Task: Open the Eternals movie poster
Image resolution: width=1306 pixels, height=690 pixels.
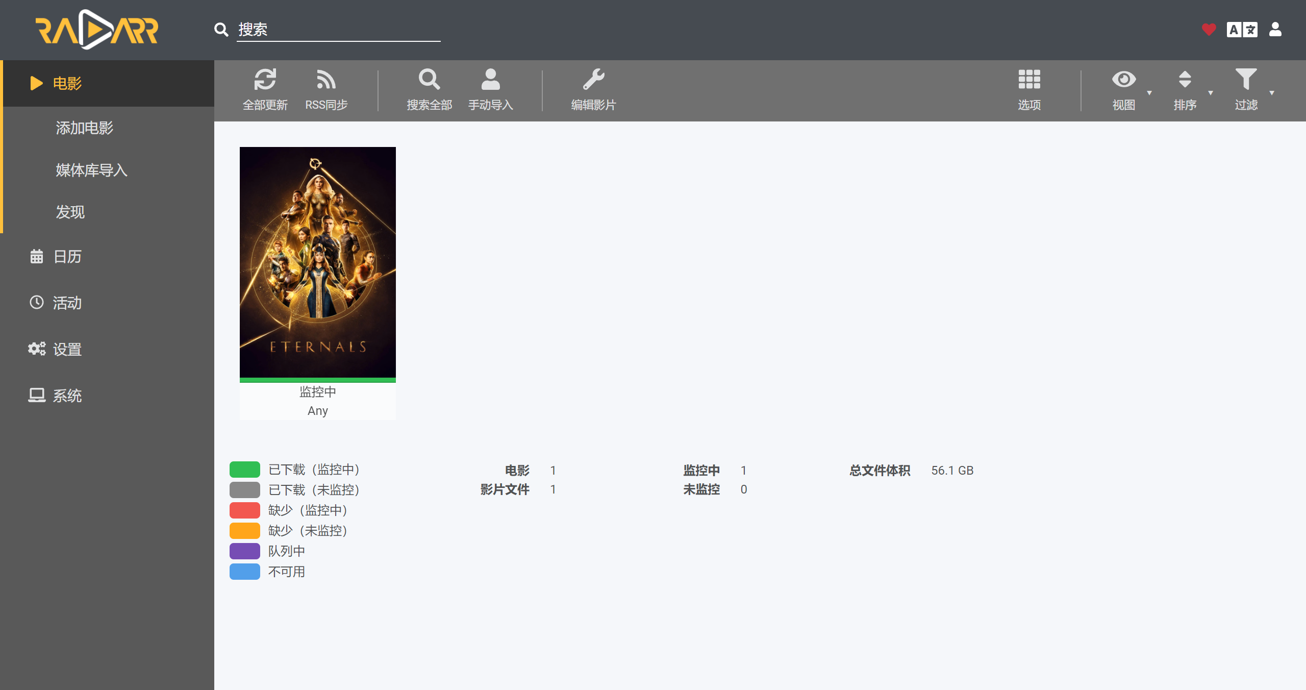Action: tap(317, 262)
